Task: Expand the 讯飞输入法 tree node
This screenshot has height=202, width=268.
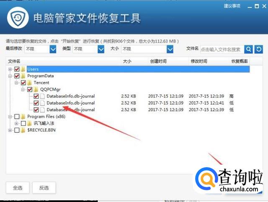Action: click(16, 123)
